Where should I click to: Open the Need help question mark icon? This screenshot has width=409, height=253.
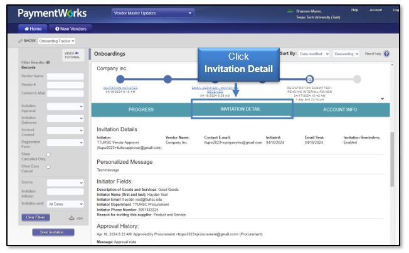coord(387,54)
